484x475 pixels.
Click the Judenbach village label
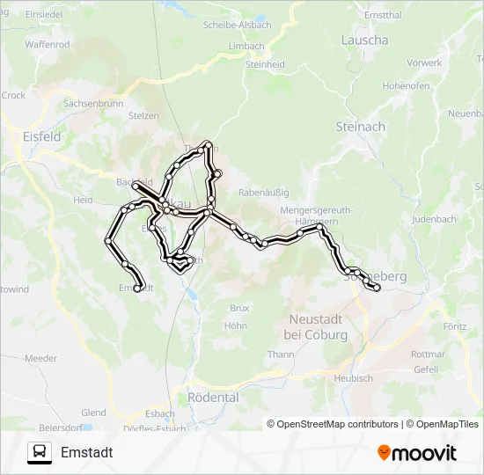pyautogui.click(x=435, y=219)
